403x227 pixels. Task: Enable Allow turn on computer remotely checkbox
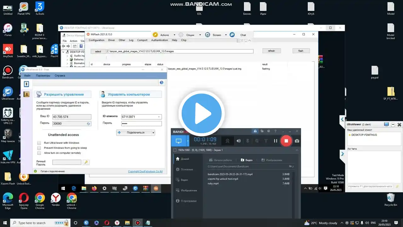click(x=39, y=153)
